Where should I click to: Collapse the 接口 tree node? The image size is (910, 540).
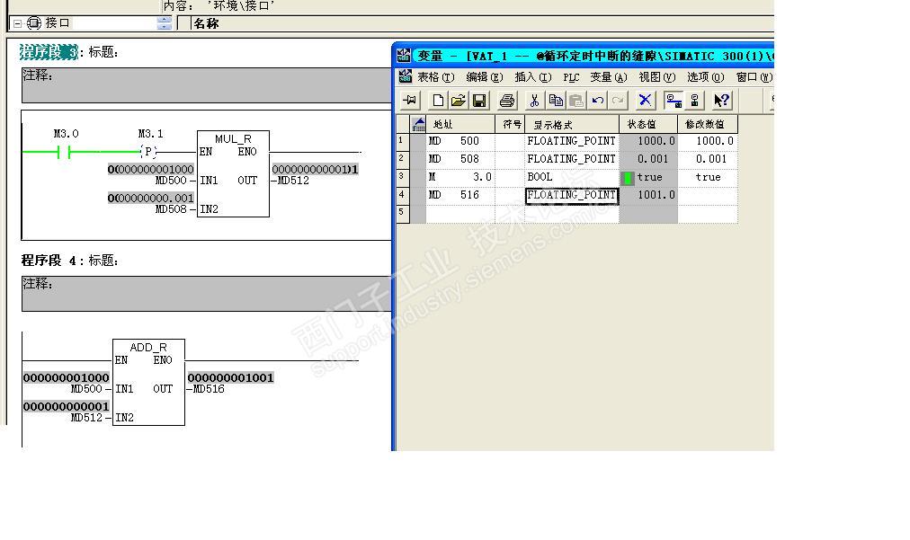coord(17,23)
